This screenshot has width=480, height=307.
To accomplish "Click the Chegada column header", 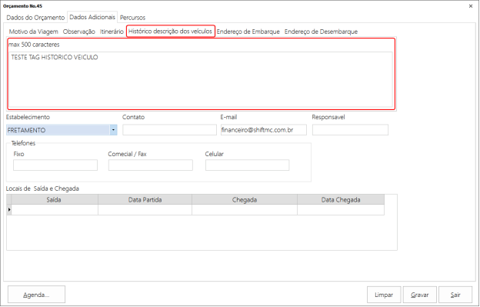I will (245, 199).
